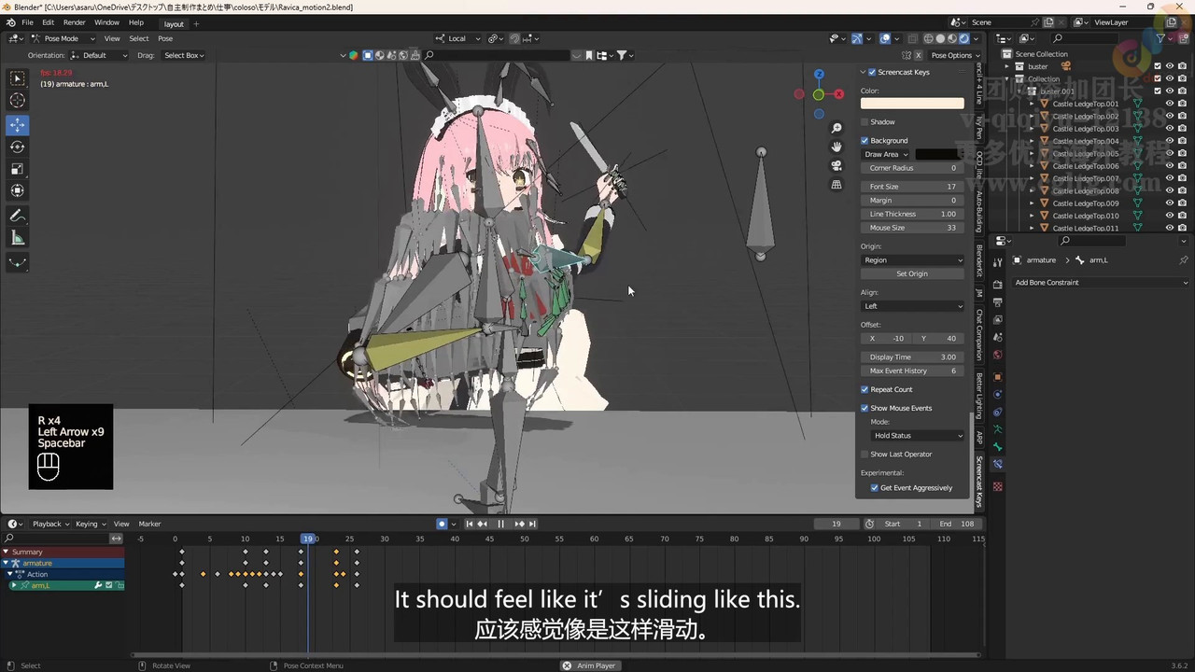This screenshot has width=1195, height=672.
Task: Toggle the camera view icon
Action: tap(836, 165)
